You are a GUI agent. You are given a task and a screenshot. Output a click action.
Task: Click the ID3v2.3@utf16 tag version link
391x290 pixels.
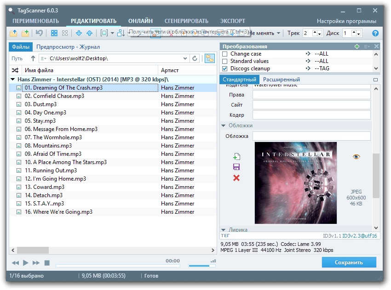360,236
